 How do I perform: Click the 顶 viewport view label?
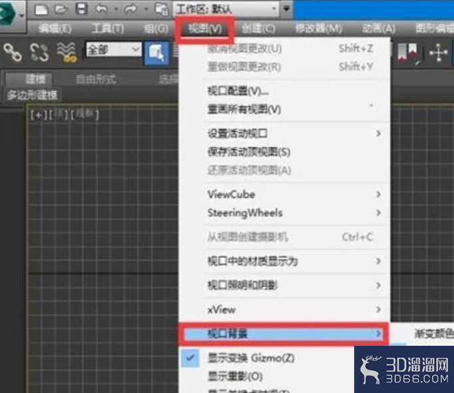tap(58, 114)
